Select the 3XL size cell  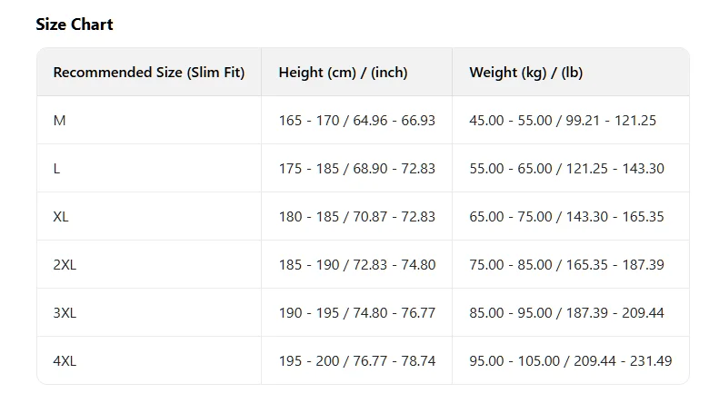click(x=65, y=312)
